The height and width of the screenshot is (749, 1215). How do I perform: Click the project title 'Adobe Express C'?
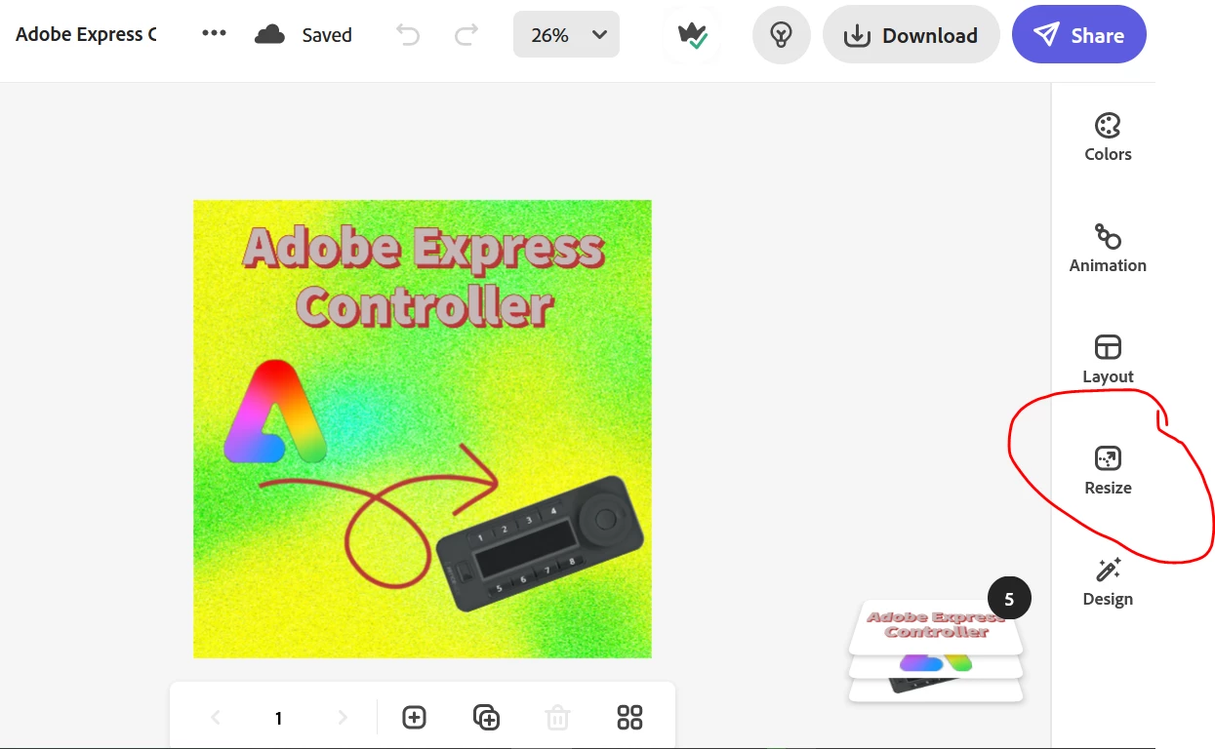point(86,34)
